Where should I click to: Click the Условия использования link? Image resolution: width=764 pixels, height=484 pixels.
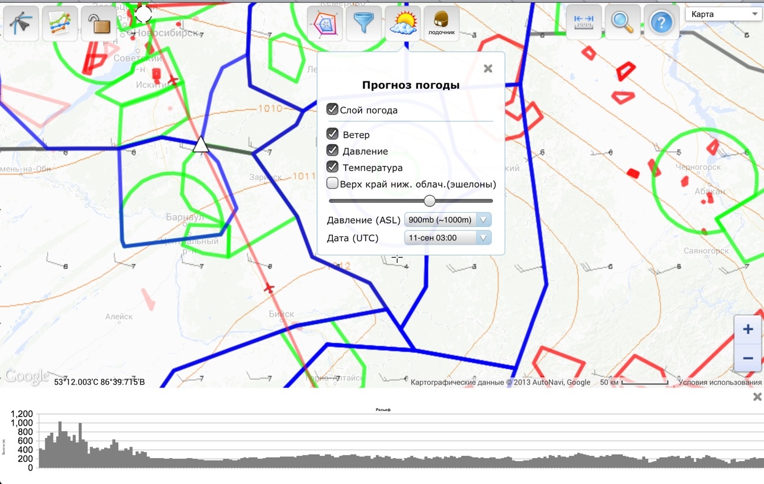click(719, 382)
